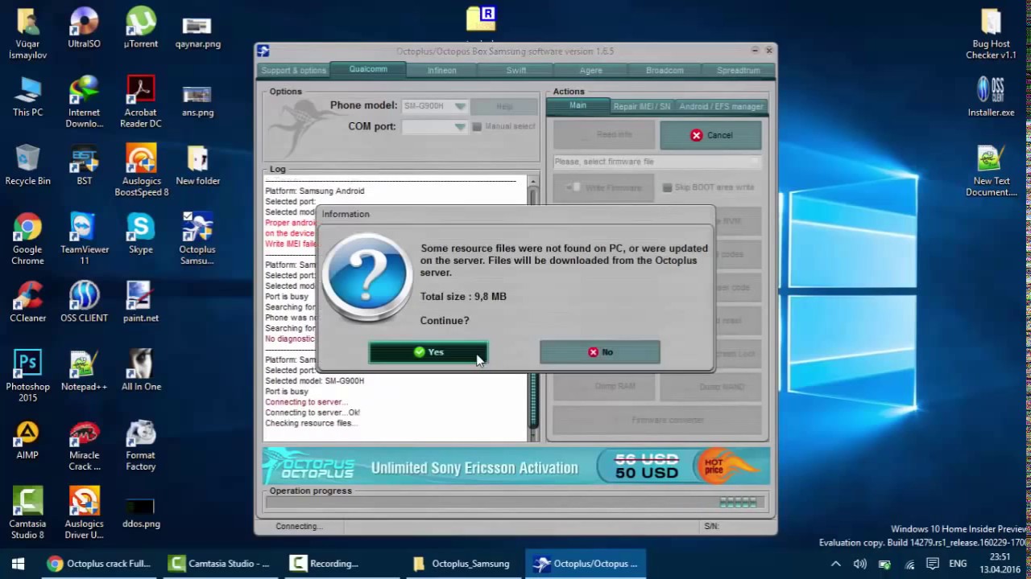Launch paint.net desktop shortcut
Image resolution: width=1031 pixels, height=579 pixels.
[x=141, y=302]
